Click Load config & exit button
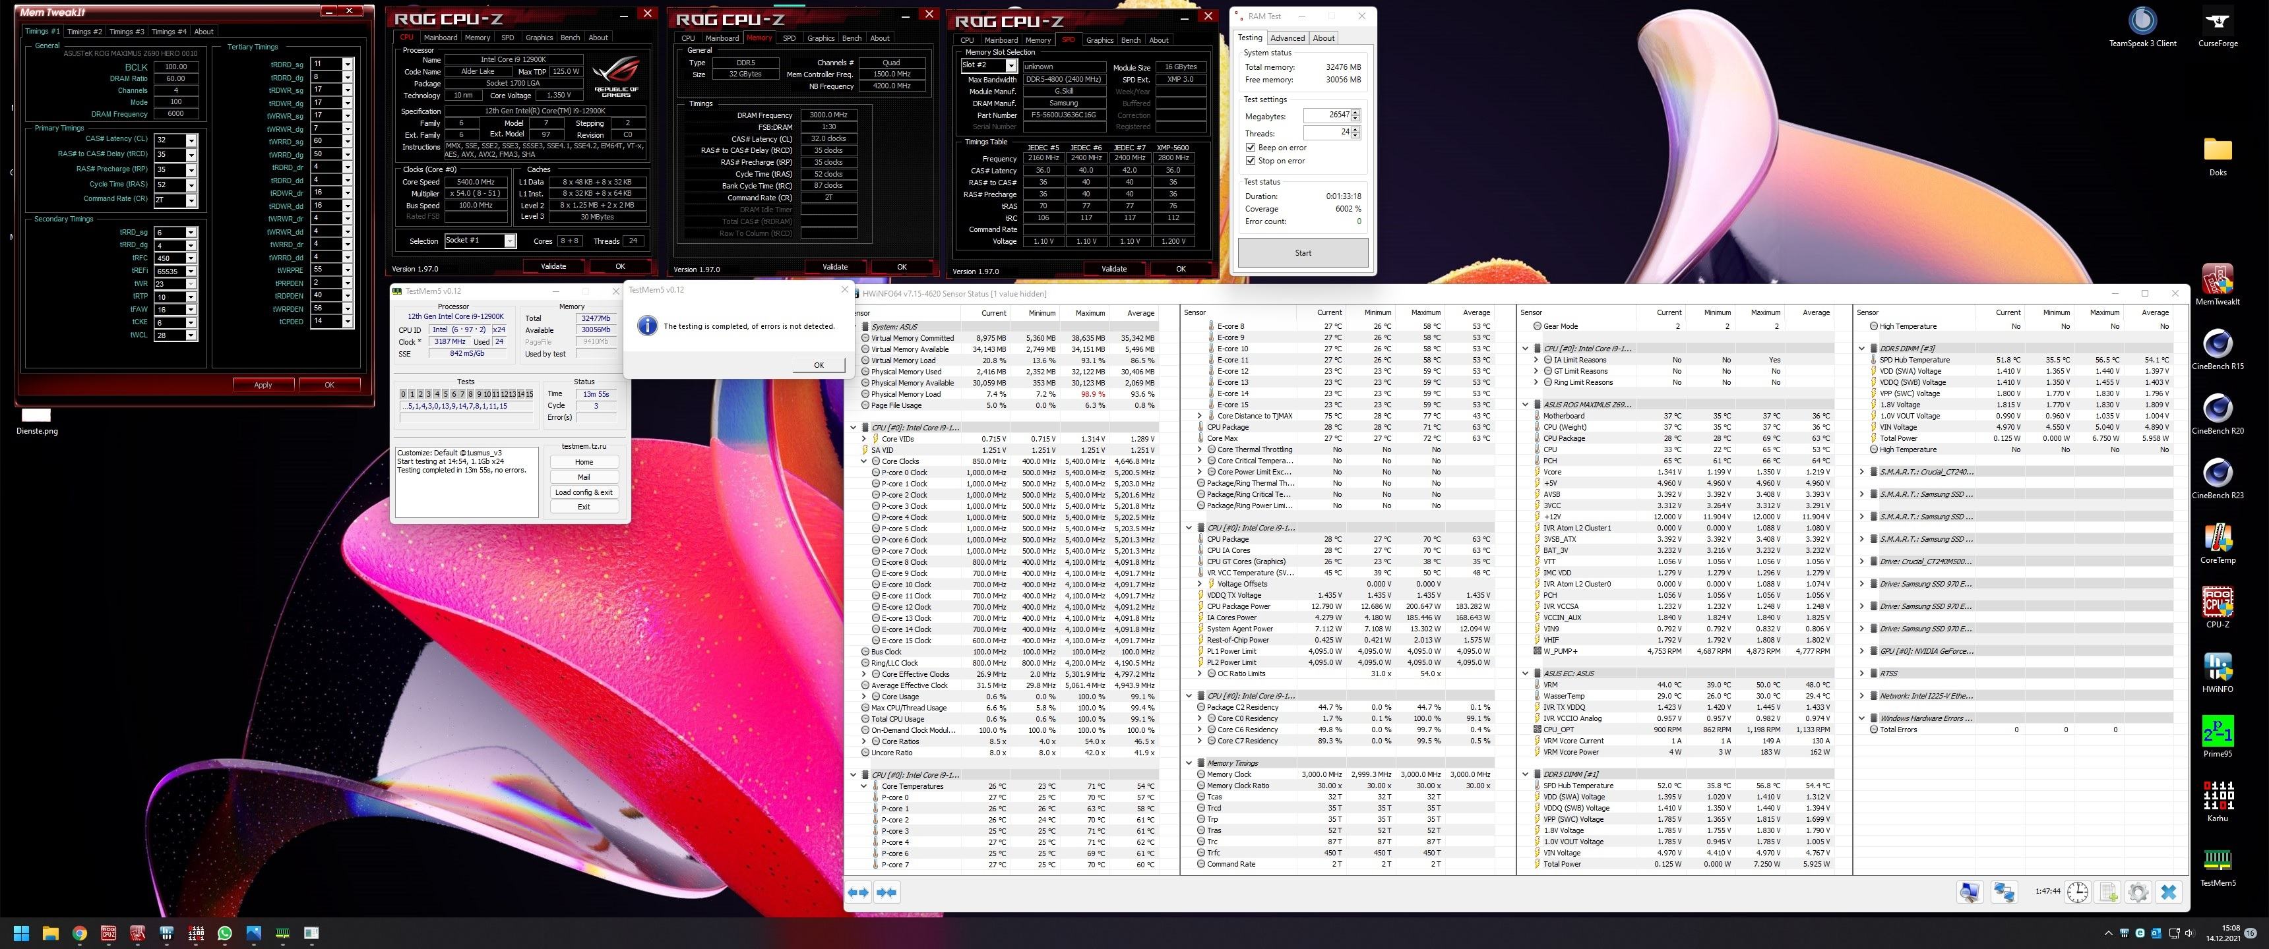The height and width of the screenshot is (949, 2269). coord(583,492)
